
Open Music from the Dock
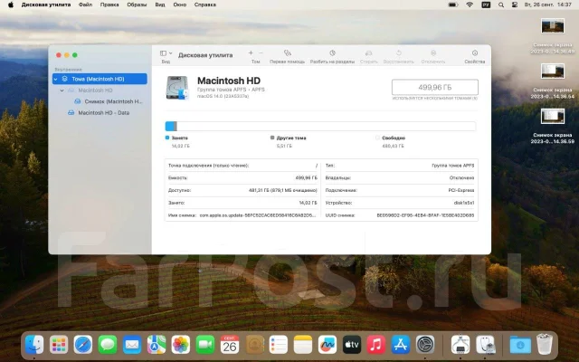[x=376, y=344]
